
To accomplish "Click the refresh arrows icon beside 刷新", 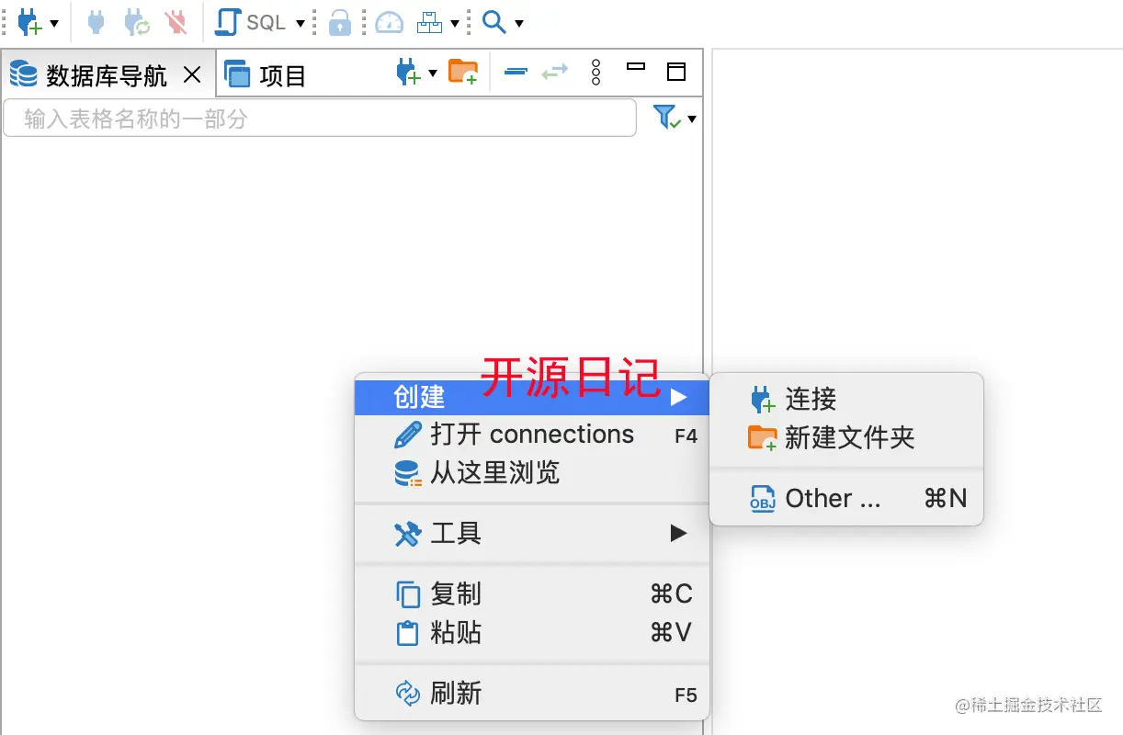I will [407, 694].
